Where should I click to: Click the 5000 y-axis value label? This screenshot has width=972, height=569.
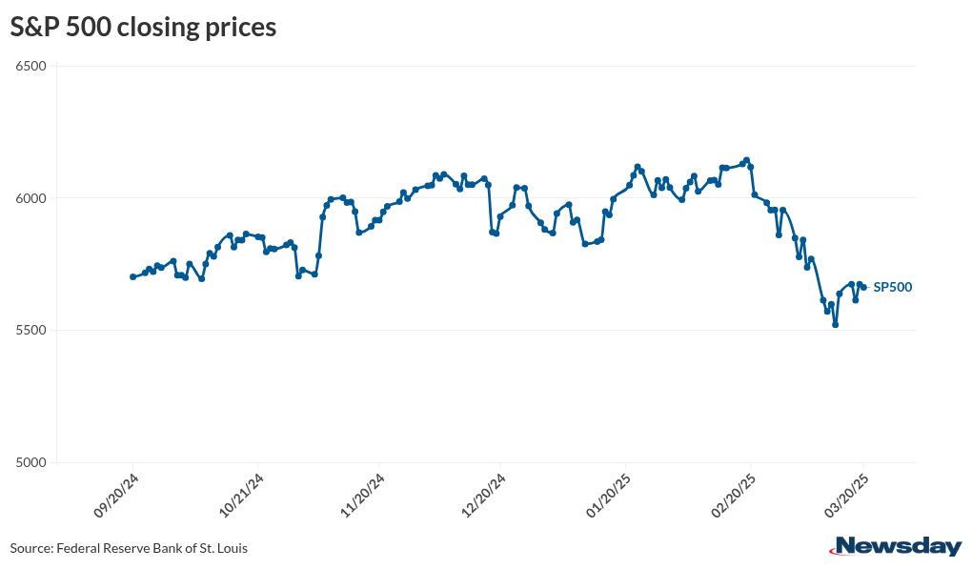tap(31, 462)
